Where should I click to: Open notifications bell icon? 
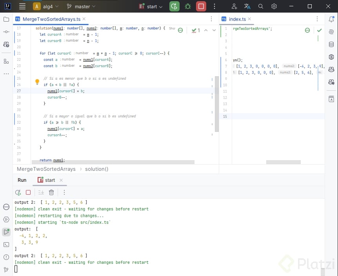click(331, 19)
